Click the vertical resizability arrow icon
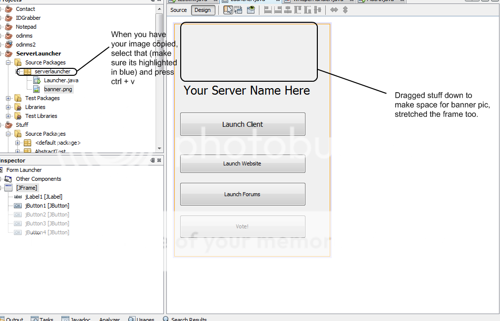Screen dimensions: 500x321 tap(345, 10)
